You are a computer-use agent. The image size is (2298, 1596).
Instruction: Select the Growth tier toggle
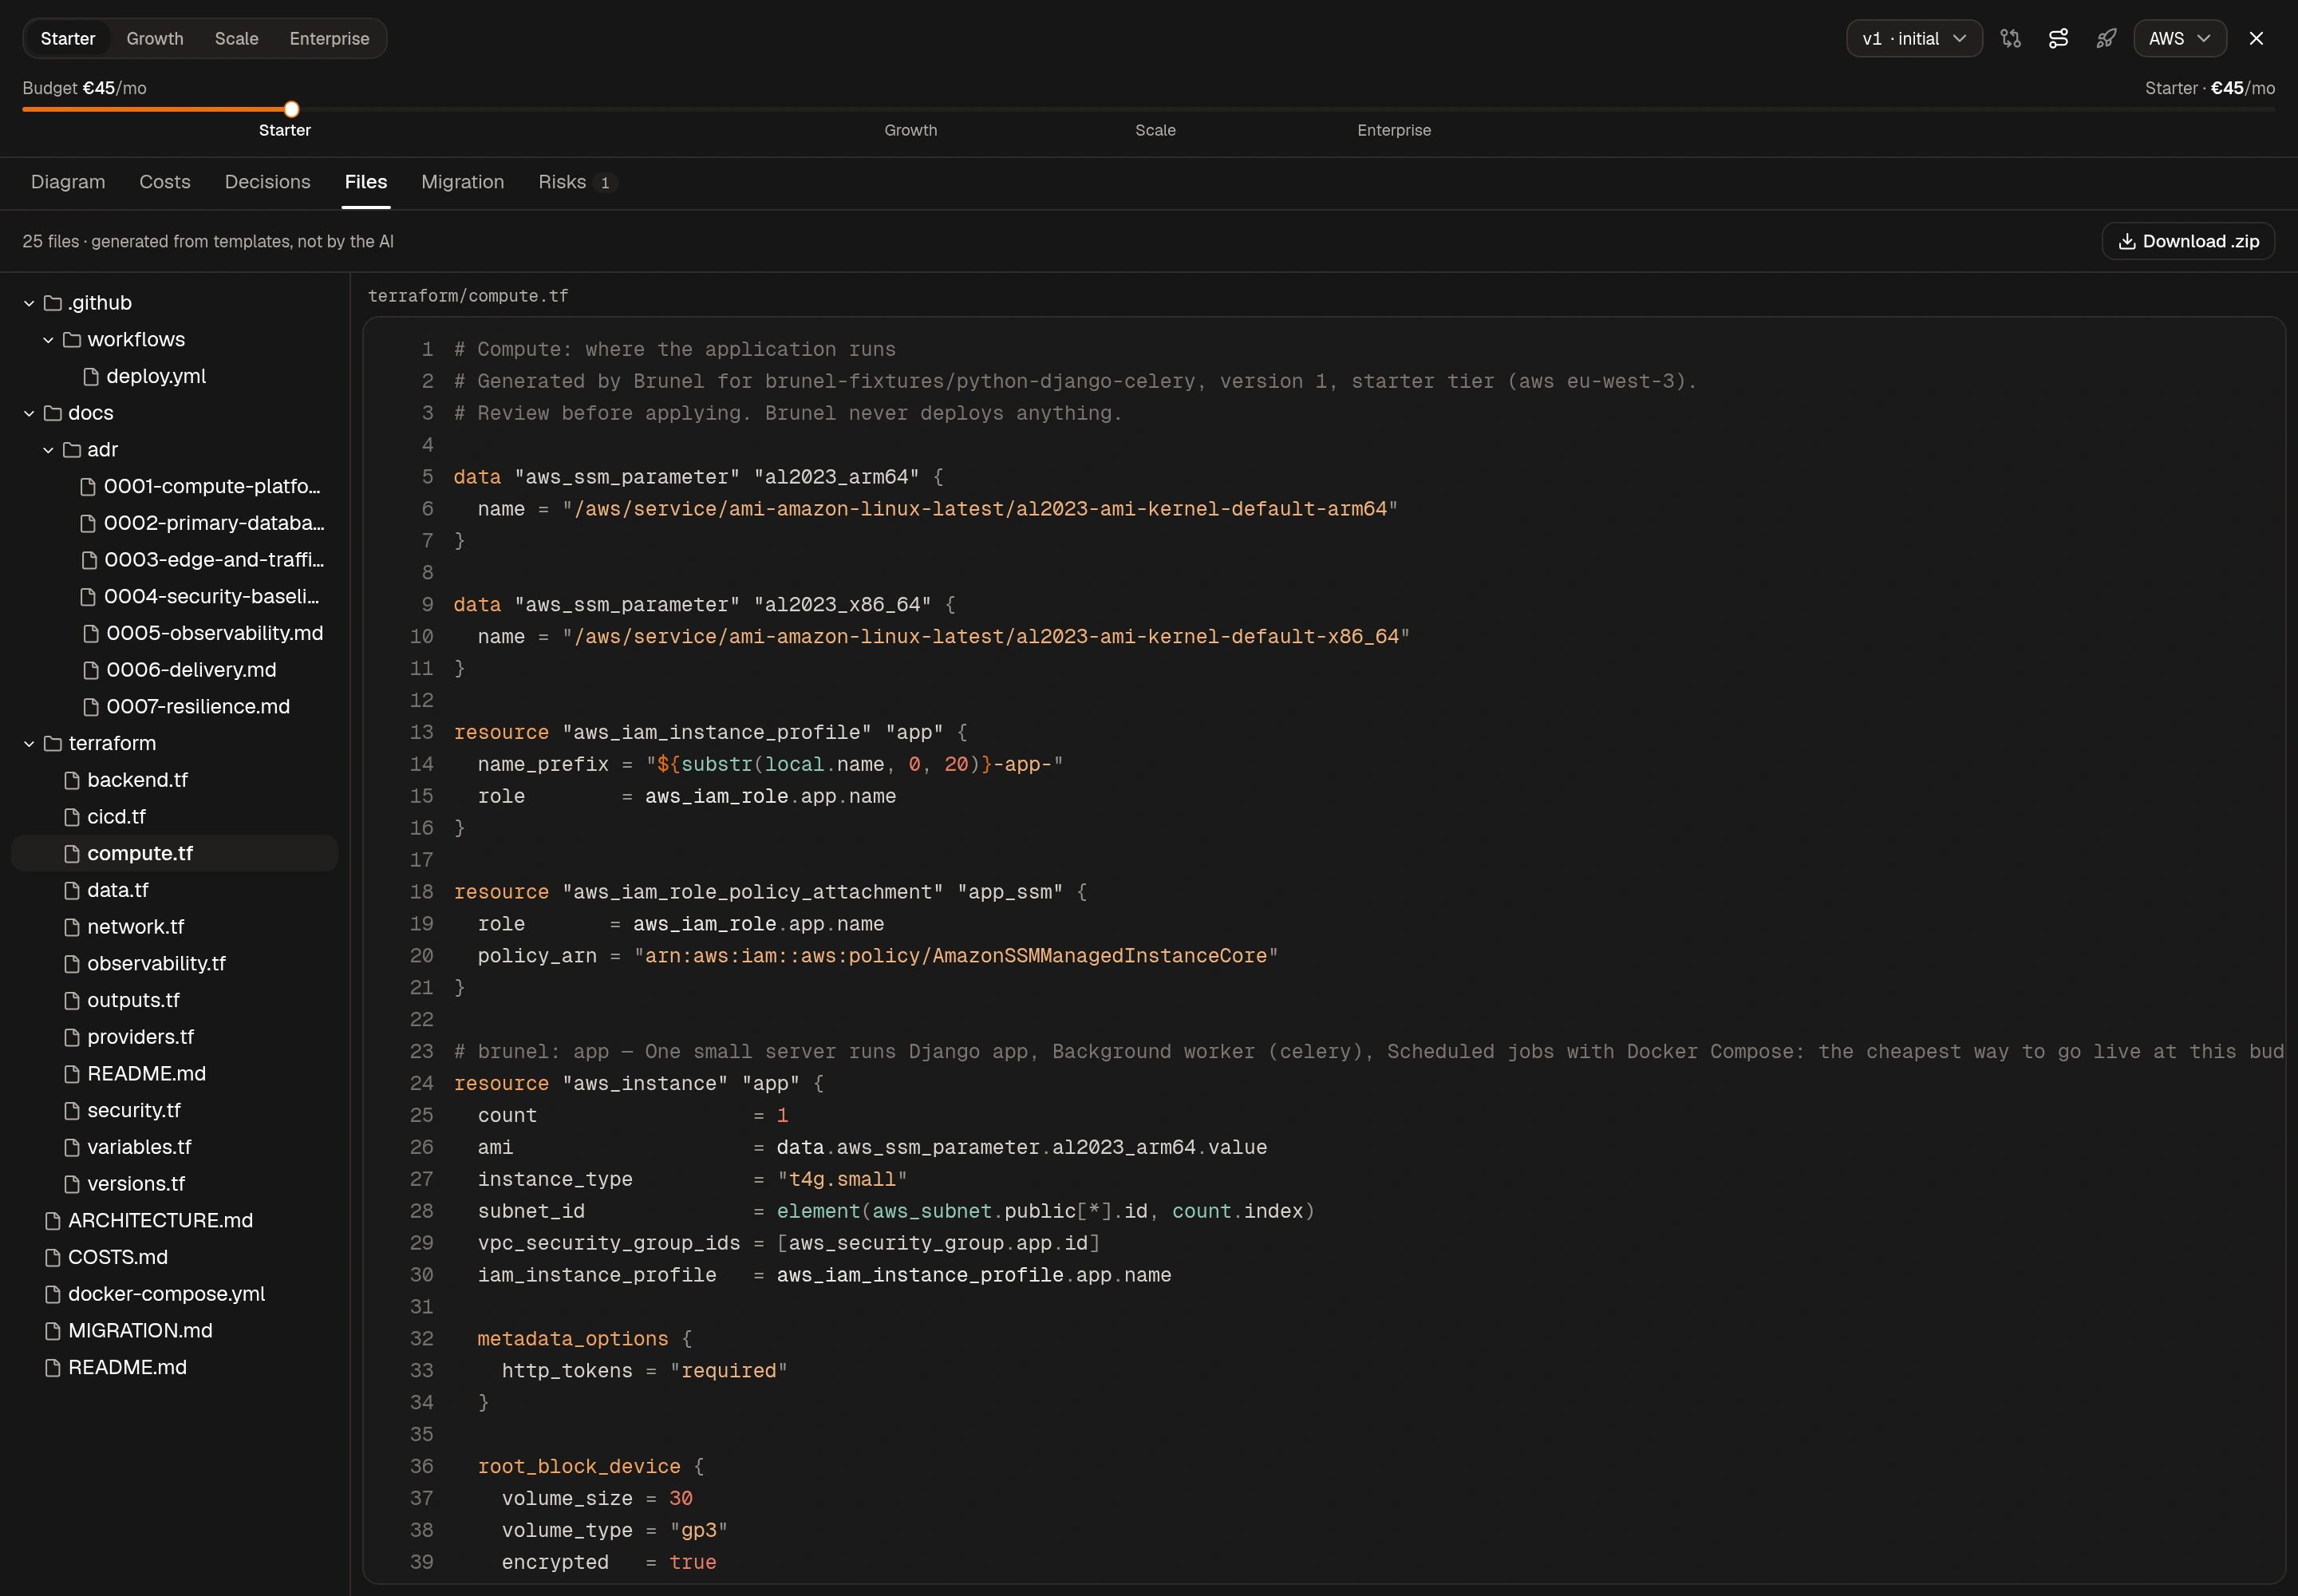[x=155, y=38]
